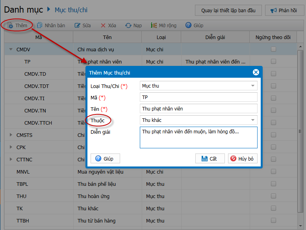
Task: Click the toolbar Giúp help icon
Action: pos(188,25)
